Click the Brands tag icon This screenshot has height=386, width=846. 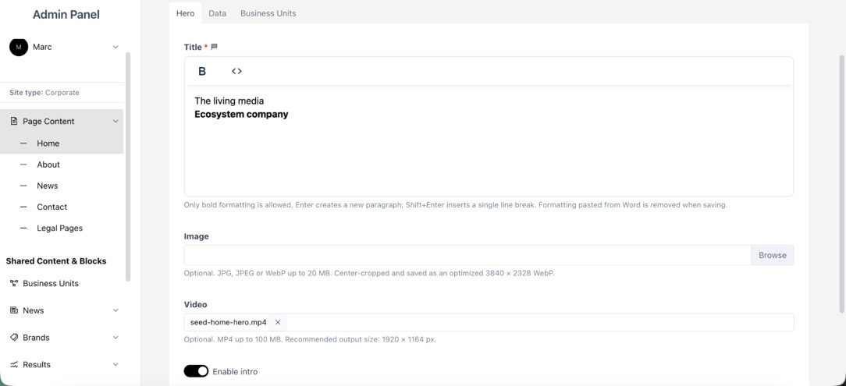(14, 338)
